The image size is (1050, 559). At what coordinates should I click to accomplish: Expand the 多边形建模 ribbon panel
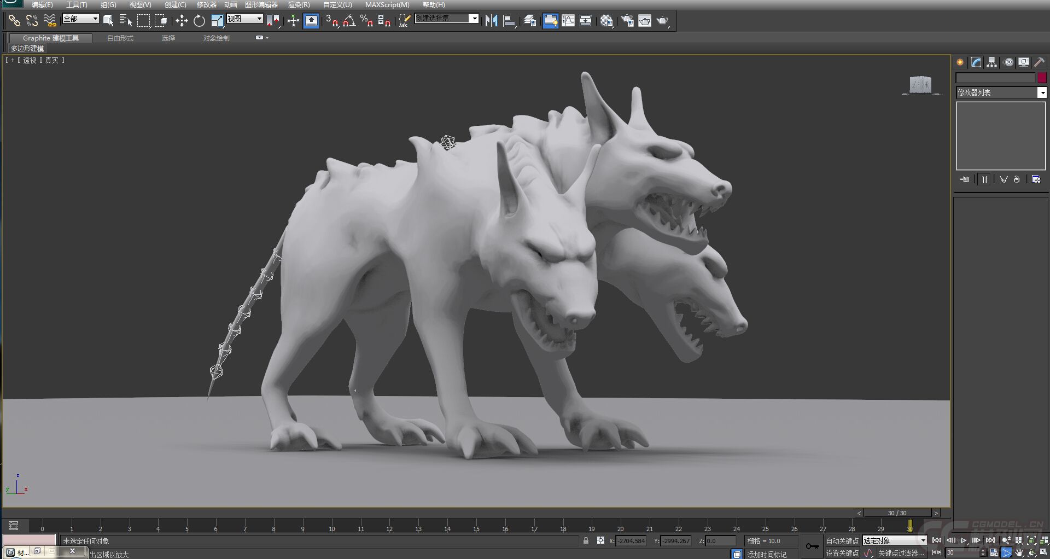(x=27, y=49)
